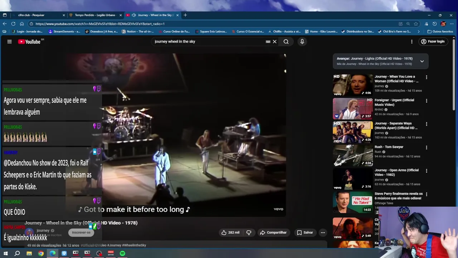Open more actions menu below video

[323, 233]
